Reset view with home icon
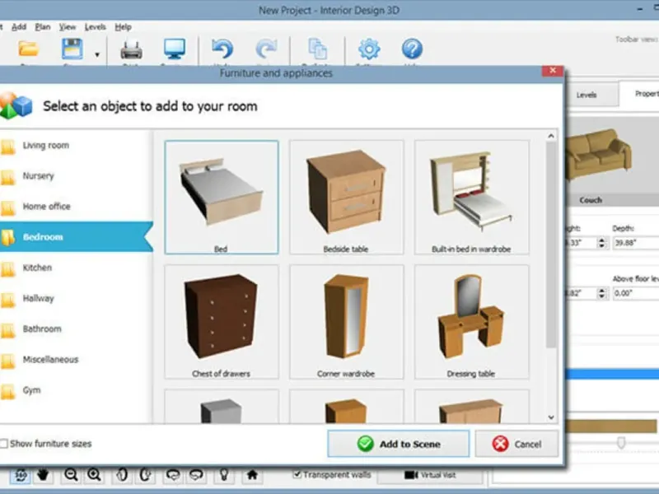This screenshot has height=494, width=659. (252, 475)
